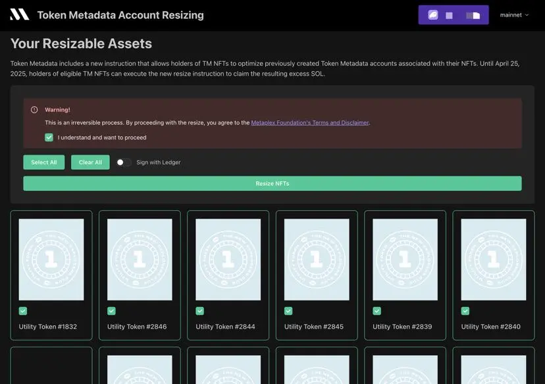Open the mainnet network dropdown
The height and width of the screenshot is (384, 545).
514,15
